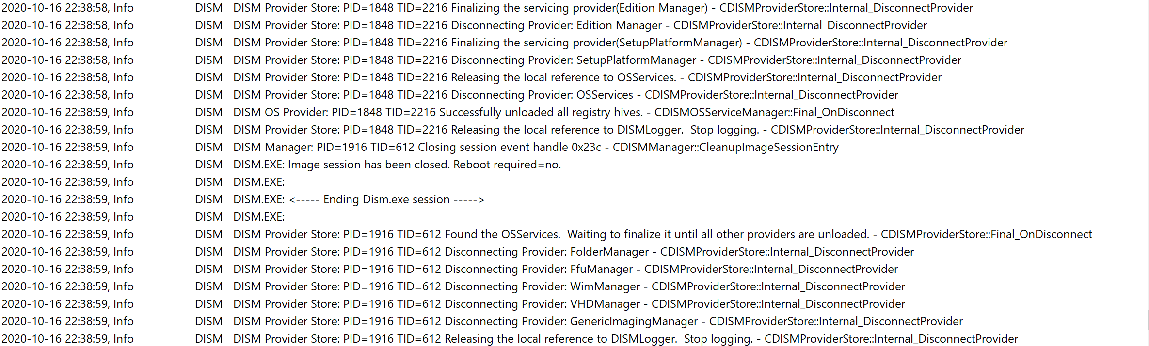Viewport: 1149px width, 346px height.
Task: Click 'Found the OSServices' log message
Action: 502,234
